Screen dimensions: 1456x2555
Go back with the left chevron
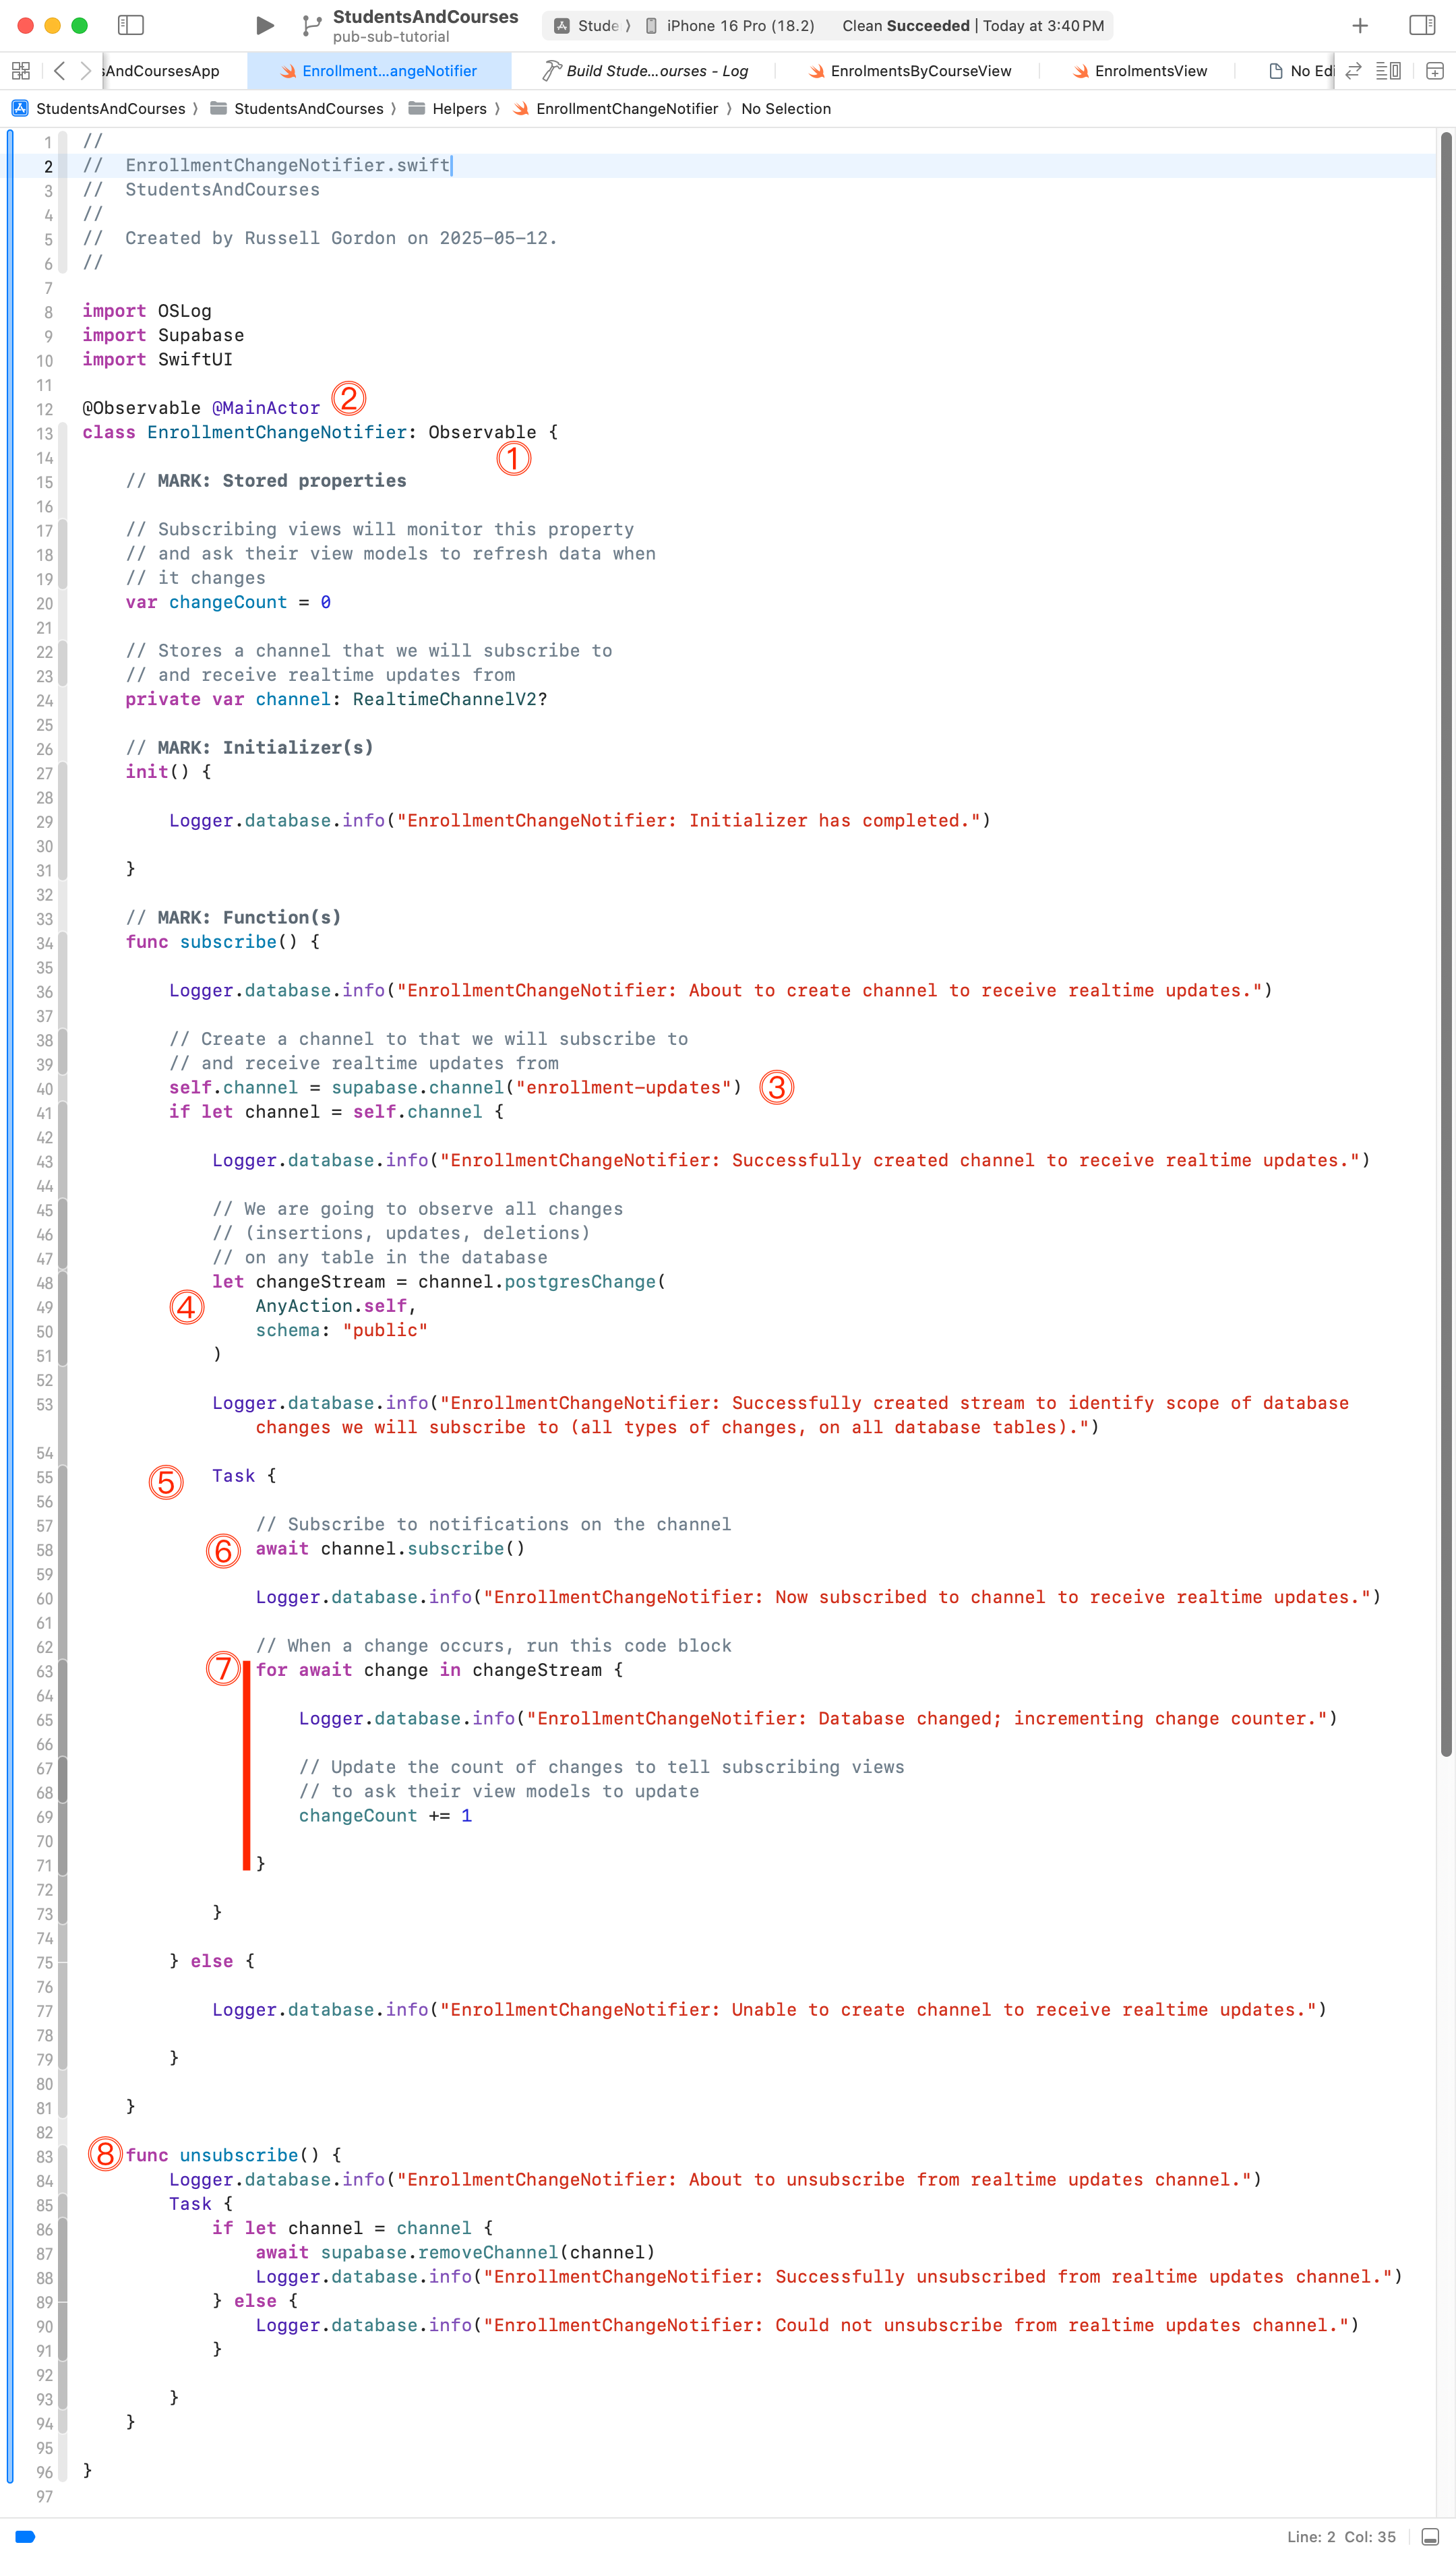(x=59, y=71)
